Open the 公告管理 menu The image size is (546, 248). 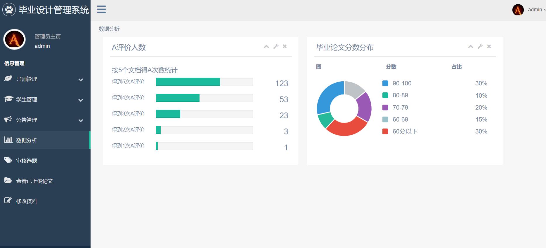[x=45, y=120]
